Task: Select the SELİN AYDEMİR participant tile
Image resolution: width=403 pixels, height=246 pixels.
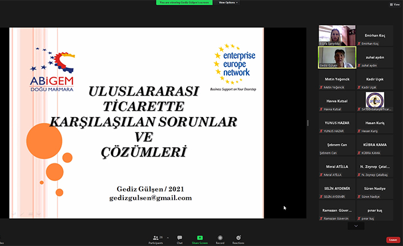Action: click(x=337, y=188)
